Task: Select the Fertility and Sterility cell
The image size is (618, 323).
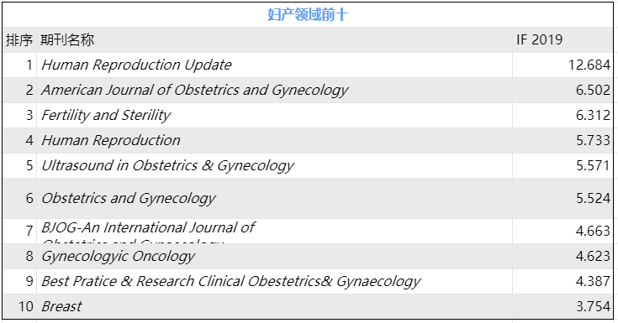Action: 274,115
